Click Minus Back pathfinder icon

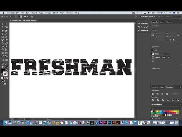(x=177, y=100)
